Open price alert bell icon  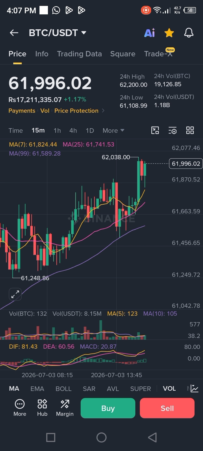tap(189, 33)
